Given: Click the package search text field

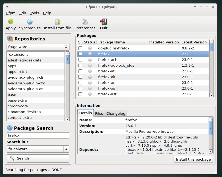Looking at the screenshot, I should coord(38,135).
